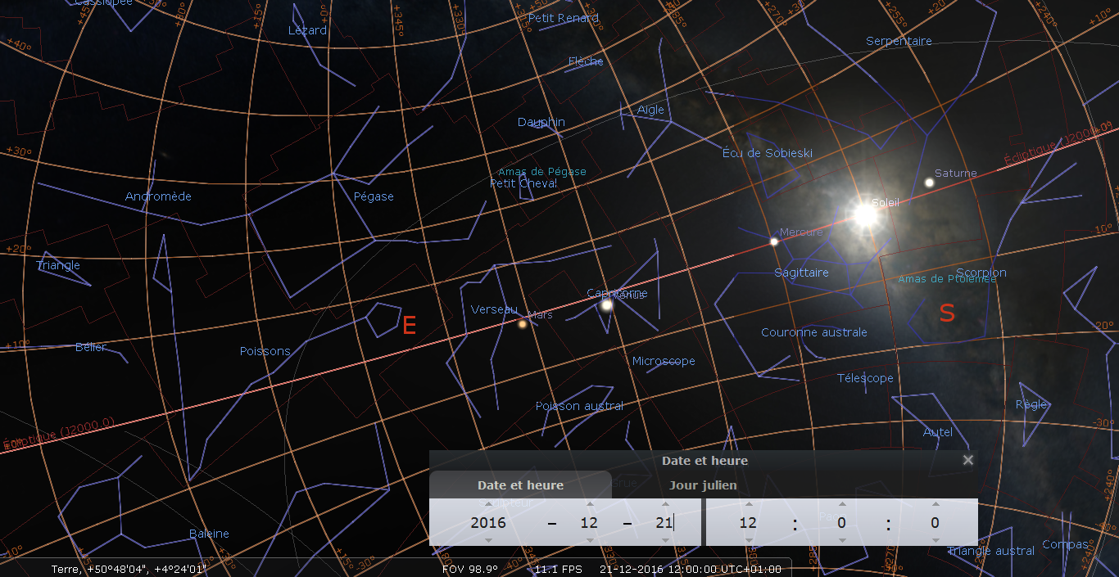Click the location text in status bar
The height and width of the screenshot is (577, 1119).
pyautogui.click(x=128, y=569)
